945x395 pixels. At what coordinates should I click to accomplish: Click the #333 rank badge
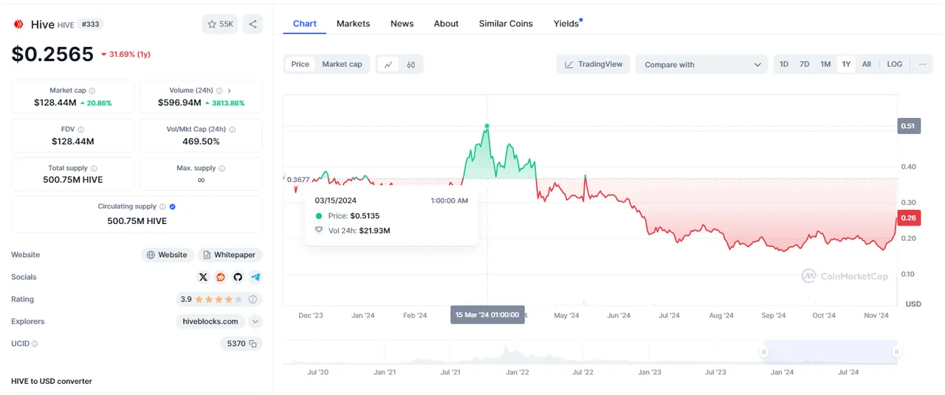(x=90, y=24)
